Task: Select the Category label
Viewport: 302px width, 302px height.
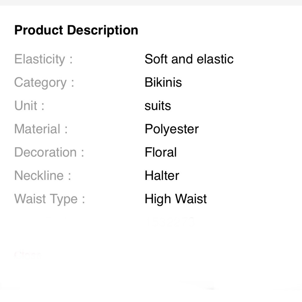Action: [44, 83]
